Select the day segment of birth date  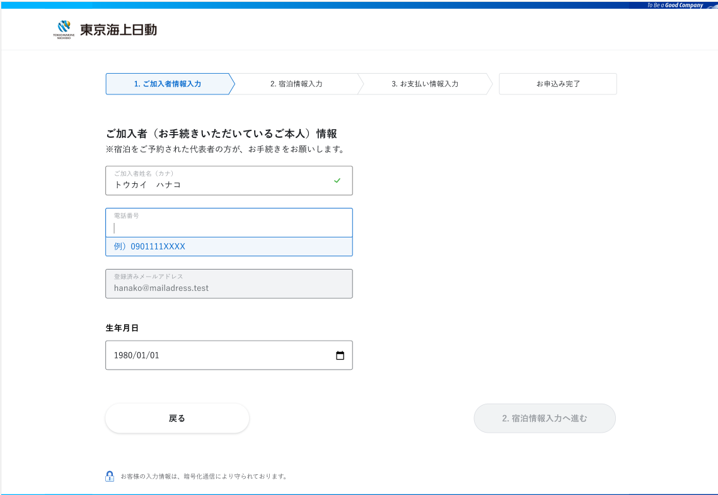coord(154,355)
